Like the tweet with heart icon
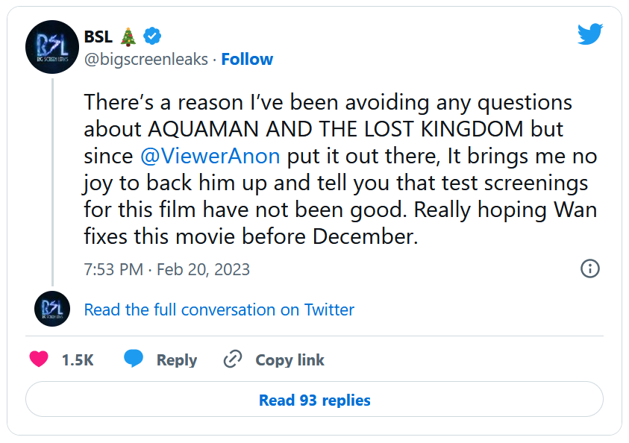 coord(39,359)
